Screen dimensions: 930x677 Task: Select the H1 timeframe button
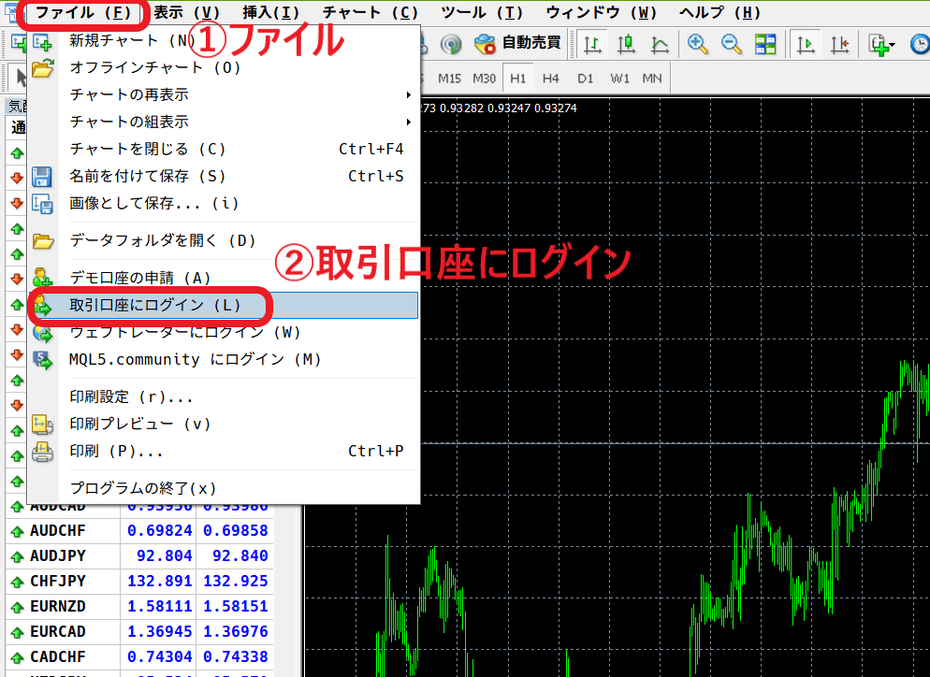pyautogui.click(x=517, y=79)
